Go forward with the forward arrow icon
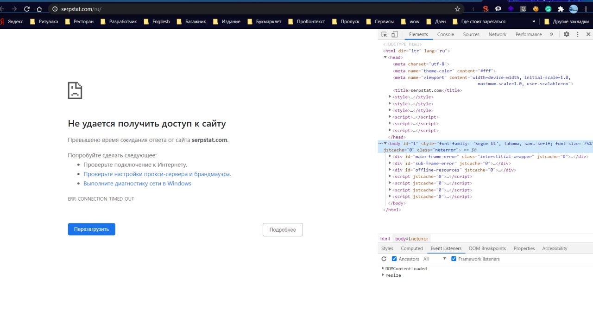Viewport: 593px width, 324px height. point(14,9)
